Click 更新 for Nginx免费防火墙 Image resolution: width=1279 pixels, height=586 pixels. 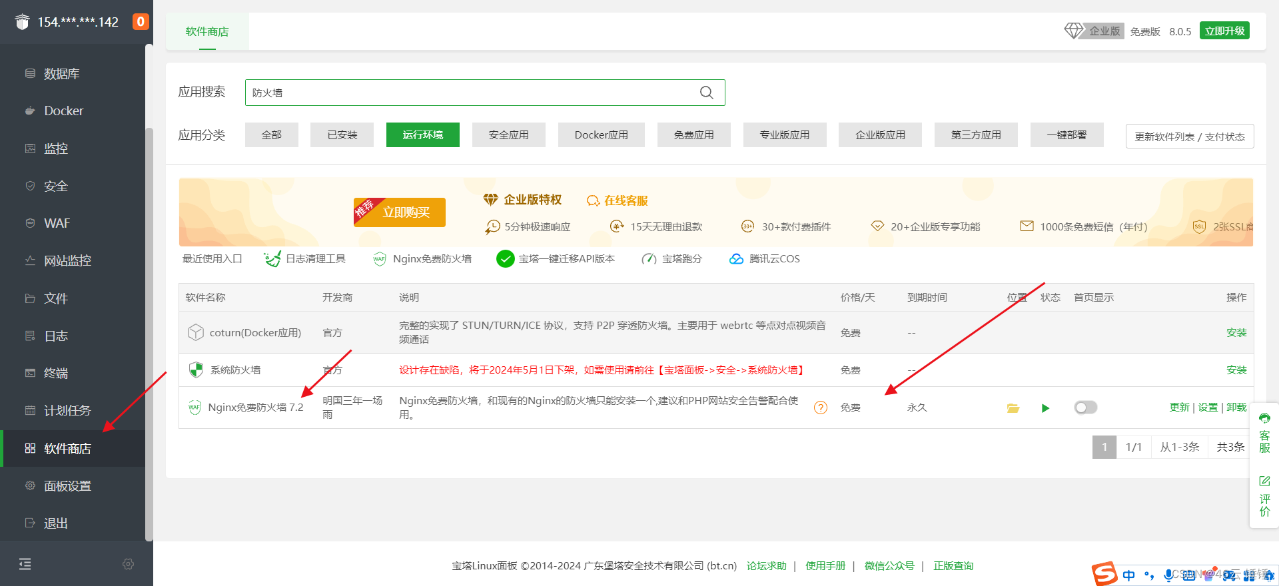(x=1179, y=408)
